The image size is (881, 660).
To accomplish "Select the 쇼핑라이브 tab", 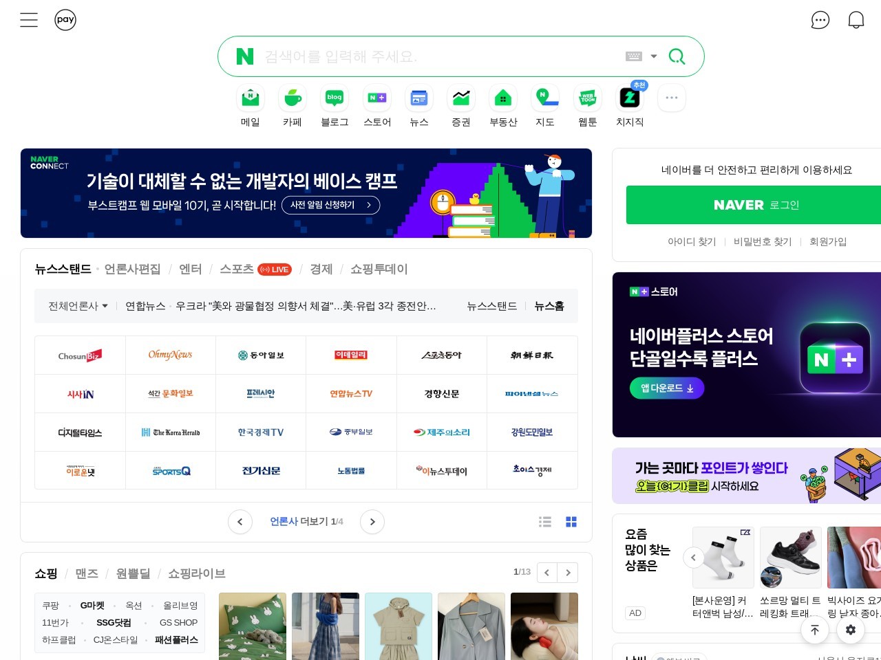I will coord(197,573).
